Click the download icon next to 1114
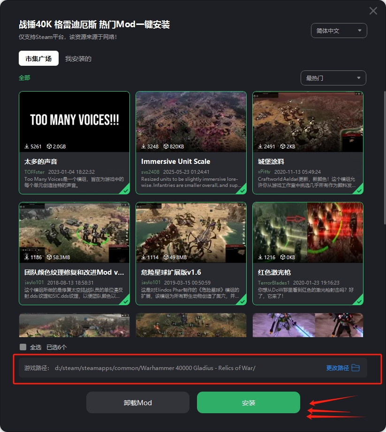This screenshot has height=432, width=386. coord(144,257)
